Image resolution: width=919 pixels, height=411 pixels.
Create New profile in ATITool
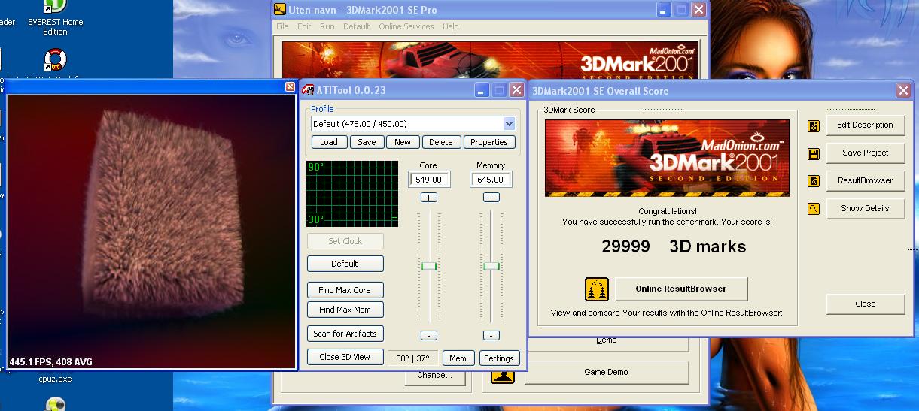click(x=403, y=142)
